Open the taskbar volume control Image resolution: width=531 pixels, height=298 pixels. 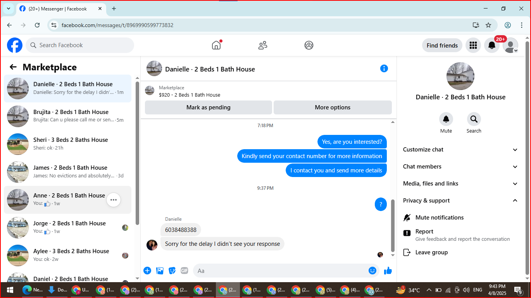[x=466, y=290]
